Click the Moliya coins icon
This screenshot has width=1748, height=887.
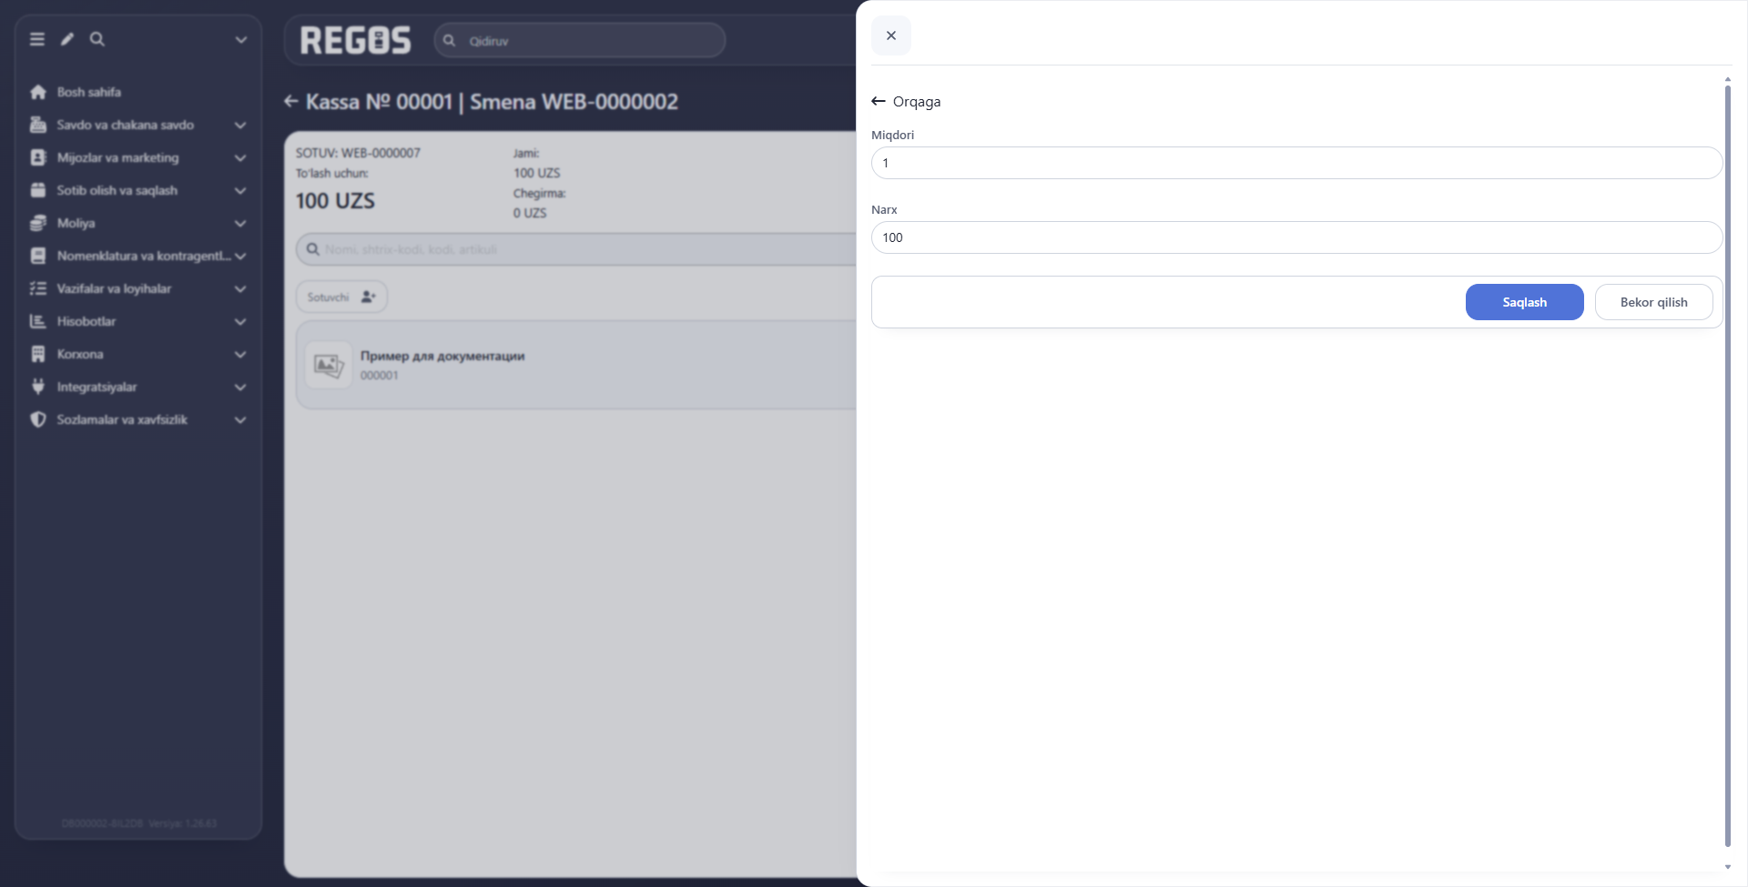pos(38,223)
